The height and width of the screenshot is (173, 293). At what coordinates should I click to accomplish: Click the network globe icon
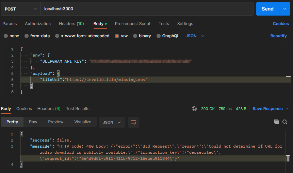coord(194,109)
